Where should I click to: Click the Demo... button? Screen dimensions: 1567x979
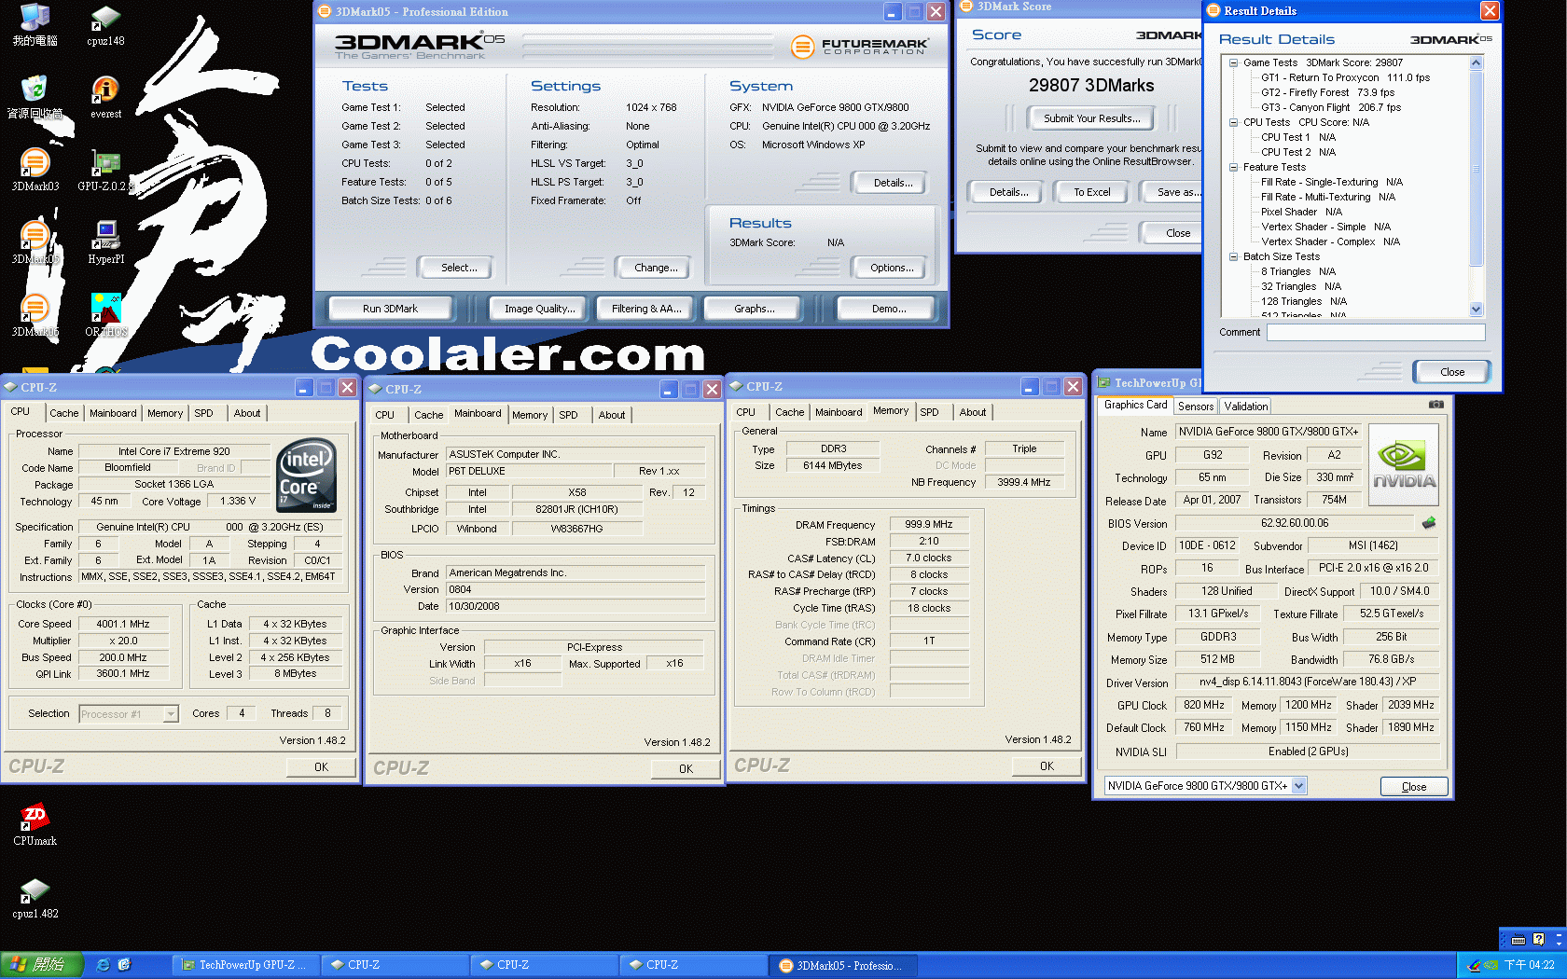tap(888, 309)
